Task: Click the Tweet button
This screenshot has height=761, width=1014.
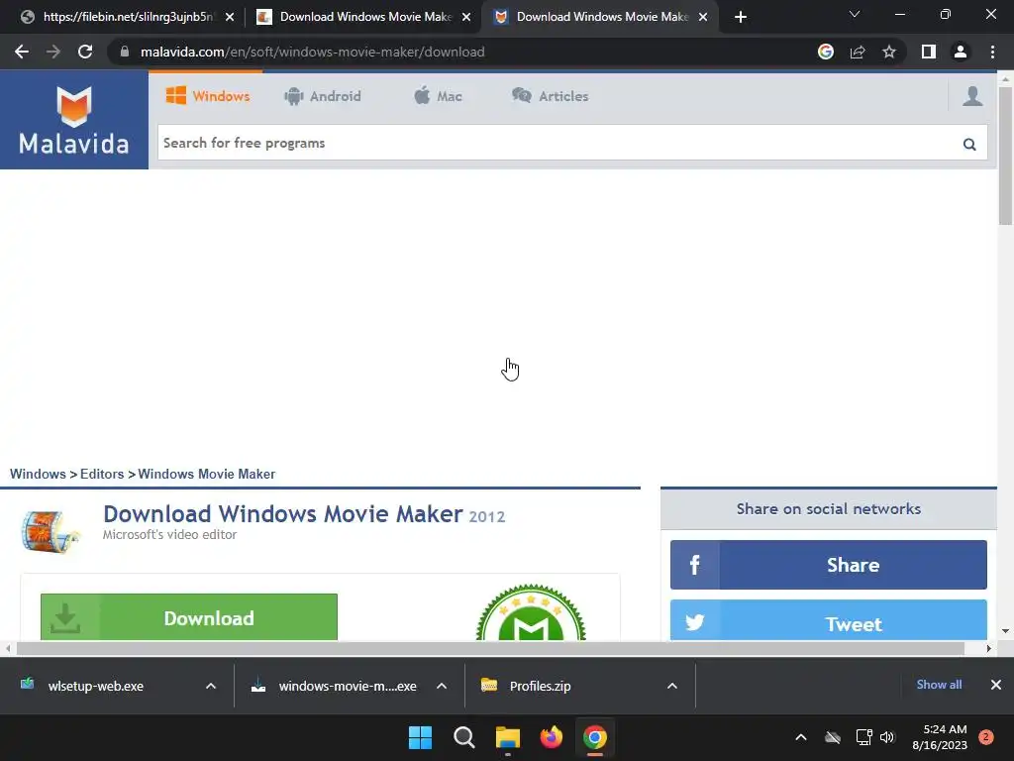Action: coord(829,620)
